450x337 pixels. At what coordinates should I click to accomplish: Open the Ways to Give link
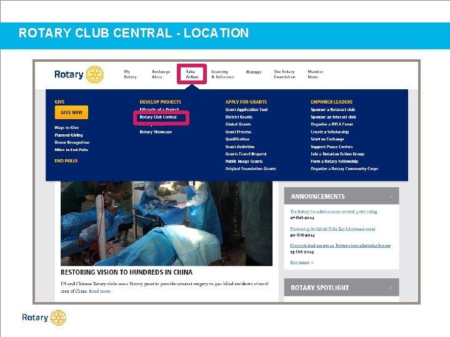pos(67,127)
